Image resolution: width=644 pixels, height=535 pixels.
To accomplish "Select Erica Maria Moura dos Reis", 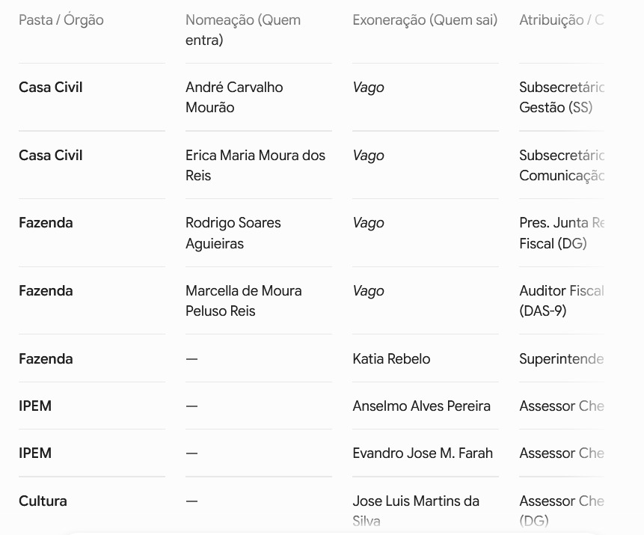I will coord(255,165).
